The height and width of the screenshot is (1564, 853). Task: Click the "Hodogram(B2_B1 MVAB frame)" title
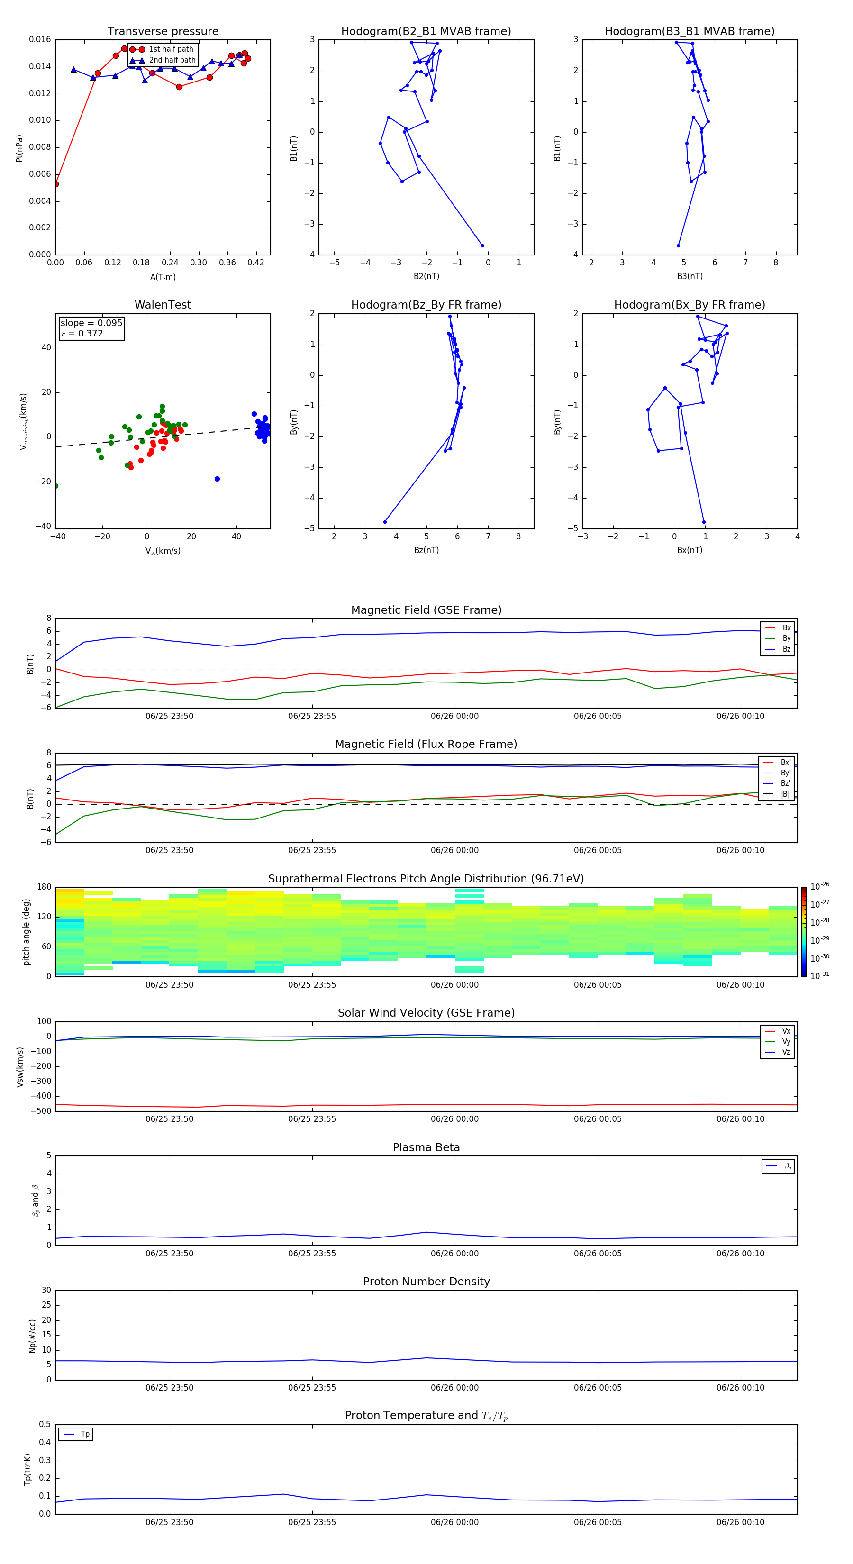point(426,32)
